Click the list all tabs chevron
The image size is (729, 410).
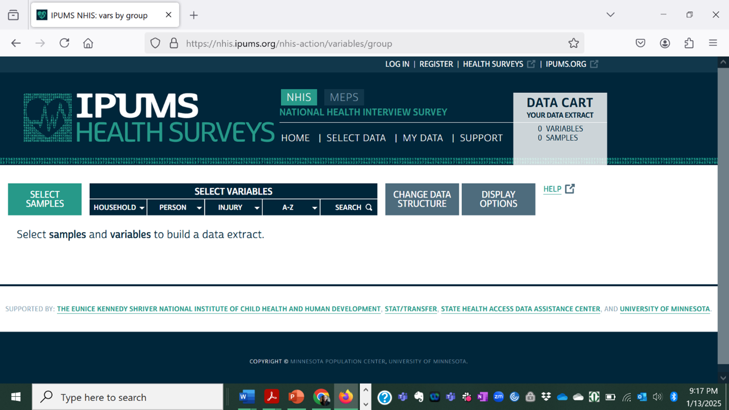point(610,15)
